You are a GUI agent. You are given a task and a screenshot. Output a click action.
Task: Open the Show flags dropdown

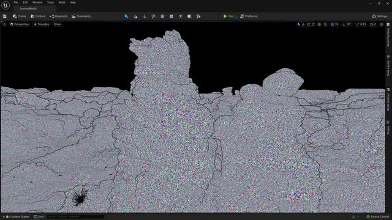[57, 24]
